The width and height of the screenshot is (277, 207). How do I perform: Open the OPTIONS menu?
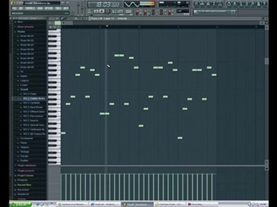click(49, 8)
